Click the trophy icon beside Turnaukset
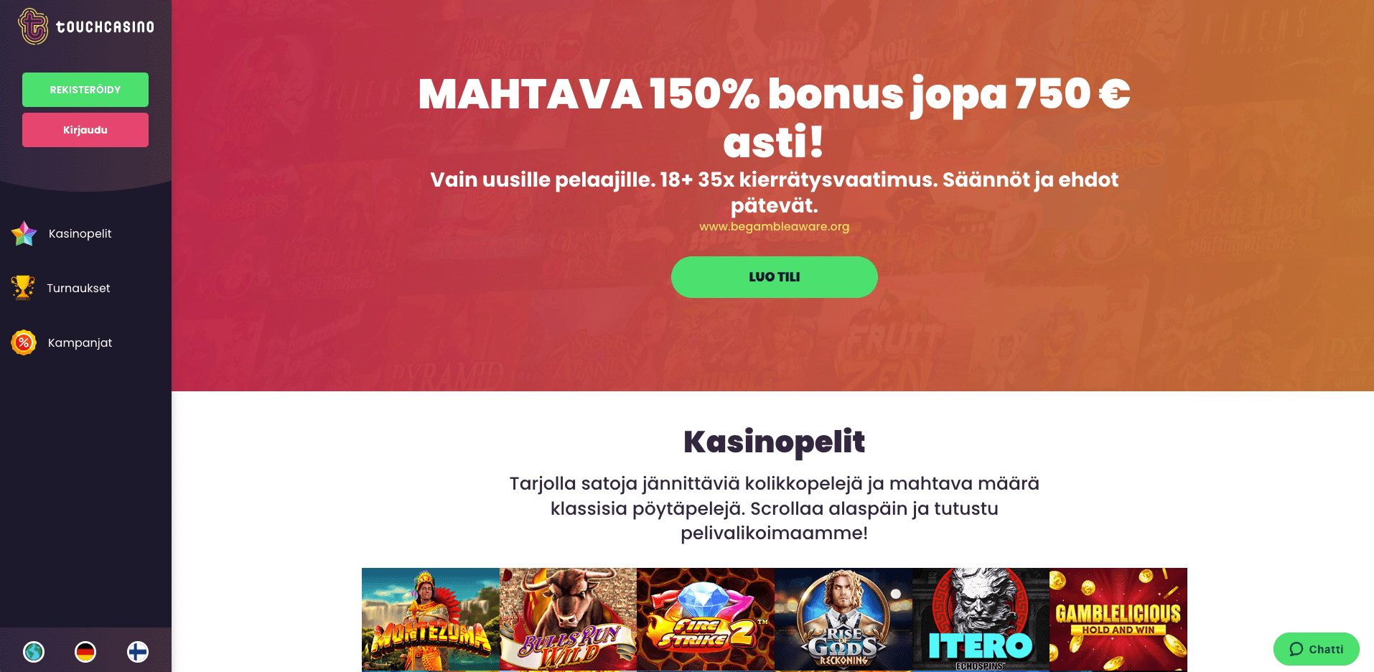This screenshot has width=1374, height=672. (23, 288)
